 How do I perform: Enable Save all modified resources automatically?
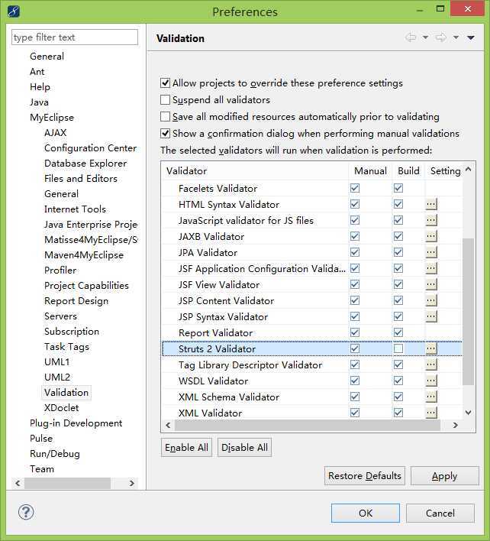pyautogui.click(x=165, y=117)
